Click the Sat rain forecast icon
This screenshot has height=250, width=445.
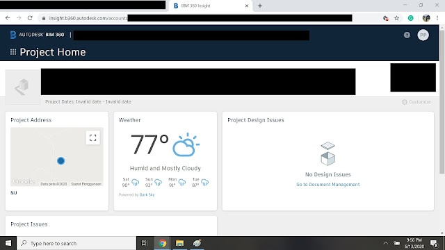point(136,182)
